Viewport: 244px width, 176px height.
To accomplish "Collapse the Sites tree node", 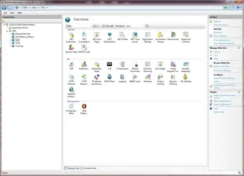I will click(x=7, y=31).
